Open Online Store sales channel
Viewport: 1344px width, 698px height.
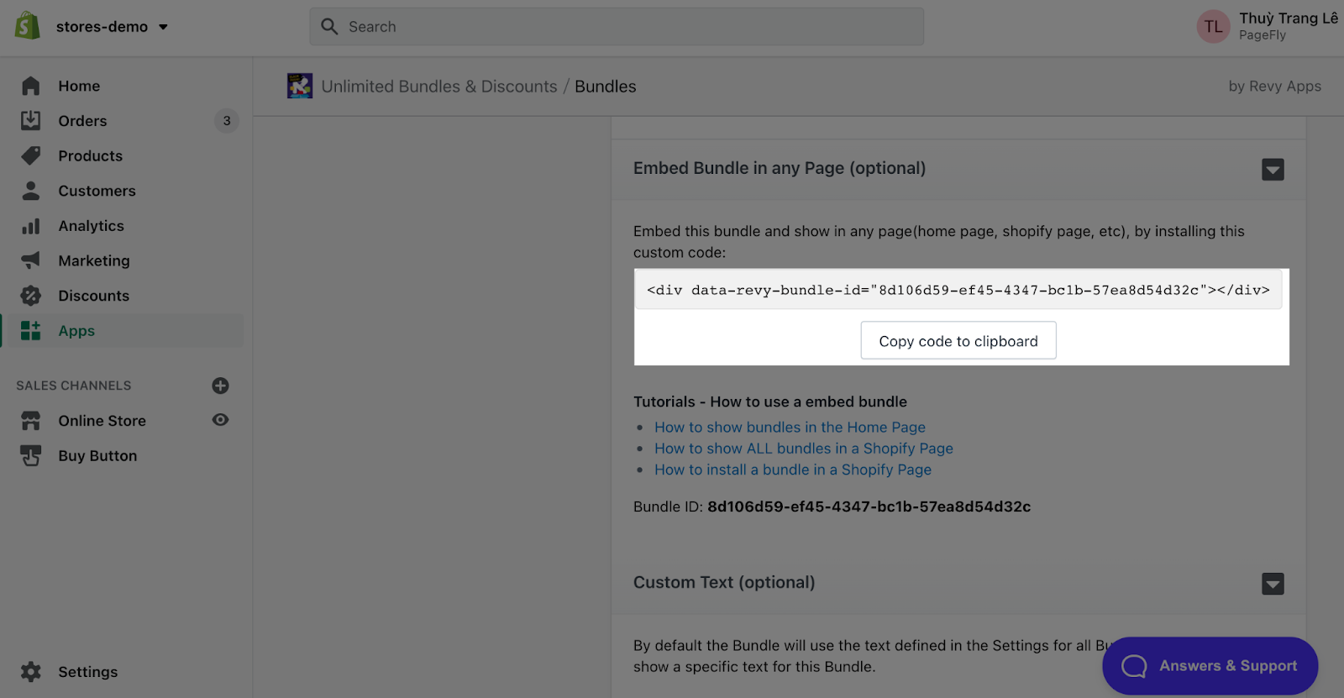(102, 421)
